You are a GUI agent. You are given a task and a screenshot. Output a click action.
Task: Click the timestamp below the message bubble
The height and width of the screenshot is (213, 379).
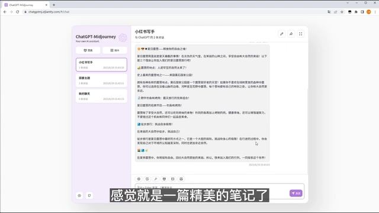[259, 164]
